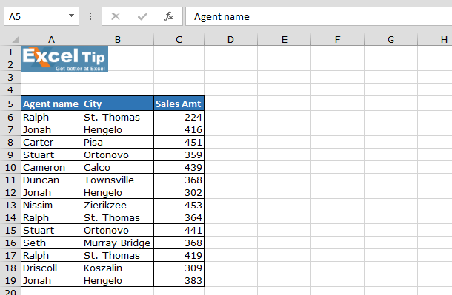Select the cell containing Driscoll
Screen dimensions: 452x295
52,268
